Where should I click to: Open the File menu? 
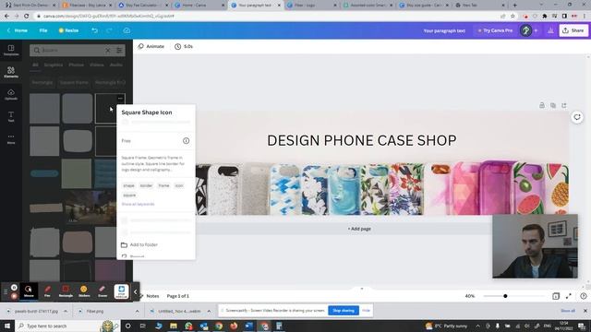coord(43,30)
